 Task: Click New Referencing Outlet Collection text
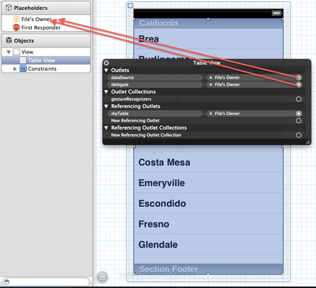(x=146, y=135)
